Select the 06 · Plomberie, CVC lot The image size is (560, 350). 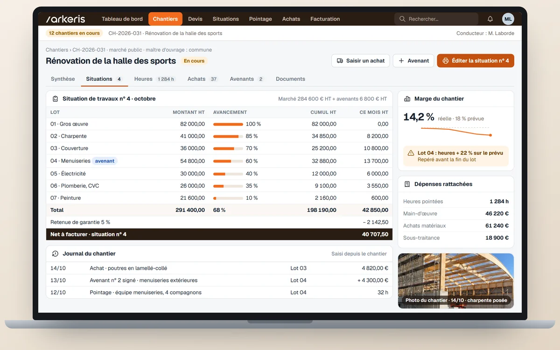(219, 186)
